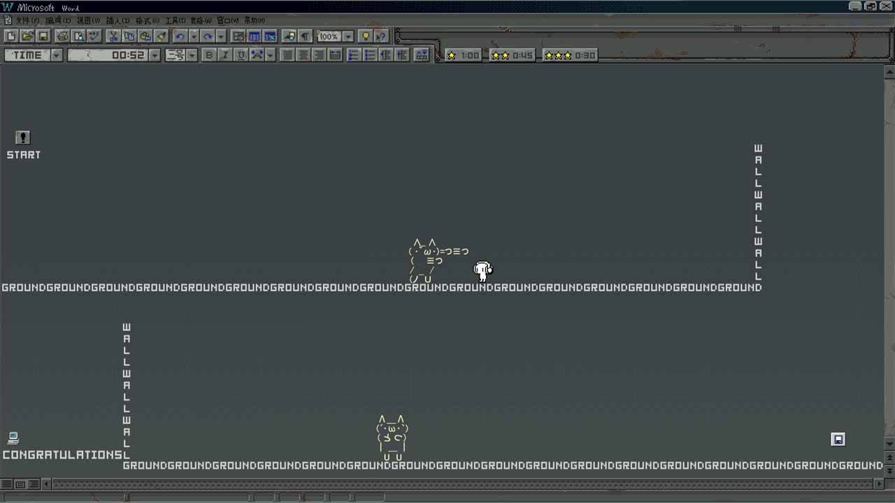Open the 100% zoom dropdown
This screenshot has width=895, height=503.
(348, 36)
